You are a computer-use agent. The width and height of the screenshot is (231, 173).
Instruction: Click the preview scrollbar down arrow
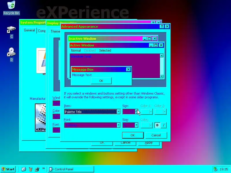(162, 76)
